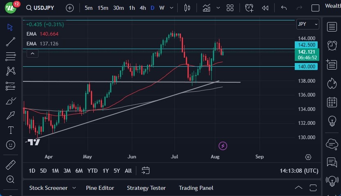Screen dimensions: 341x196
Task: Open the JPY currency dropdown
Action: (307, 24)
